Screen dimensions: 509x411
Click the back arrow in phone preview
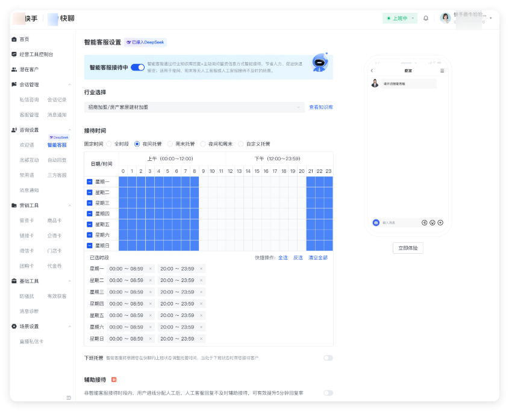pyautogui.click(x=372, y=71)
